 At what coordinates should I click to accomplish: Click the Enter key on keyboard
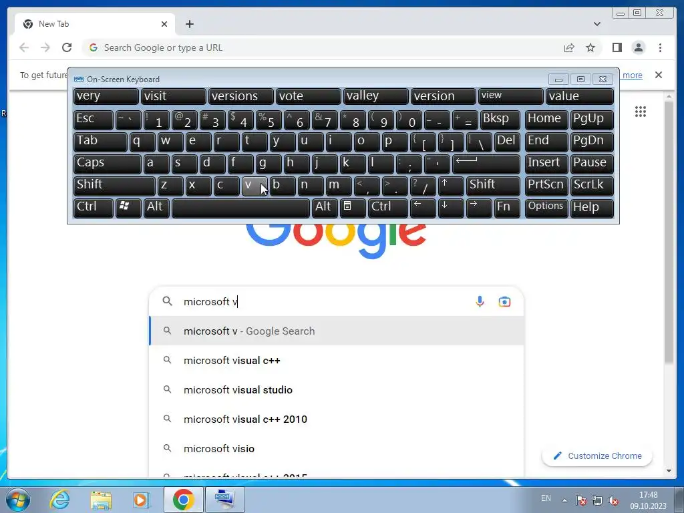[486, 164]
